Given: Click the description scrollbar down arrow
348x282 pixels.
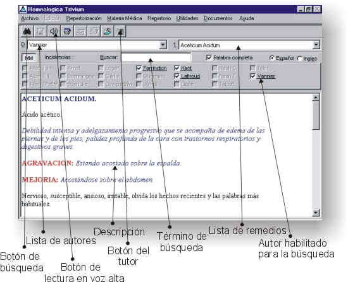Looking at the screenshot, I should [316, 213].
